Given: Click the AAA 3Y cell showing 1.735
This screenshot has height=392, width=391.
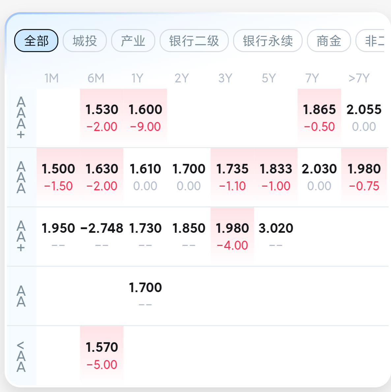Looking at the screenshot, I should point(232,177).
